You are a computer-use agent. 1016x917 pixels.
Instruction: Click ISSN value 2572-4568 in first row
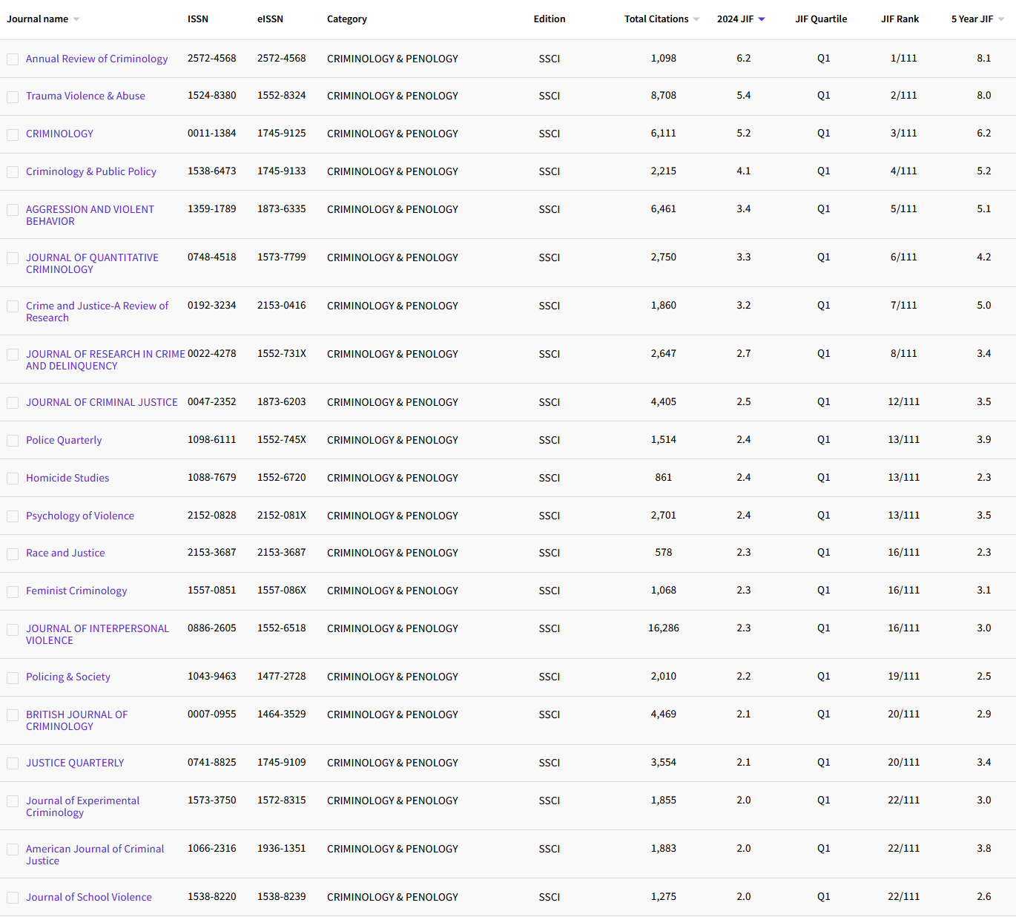[212, 58]
